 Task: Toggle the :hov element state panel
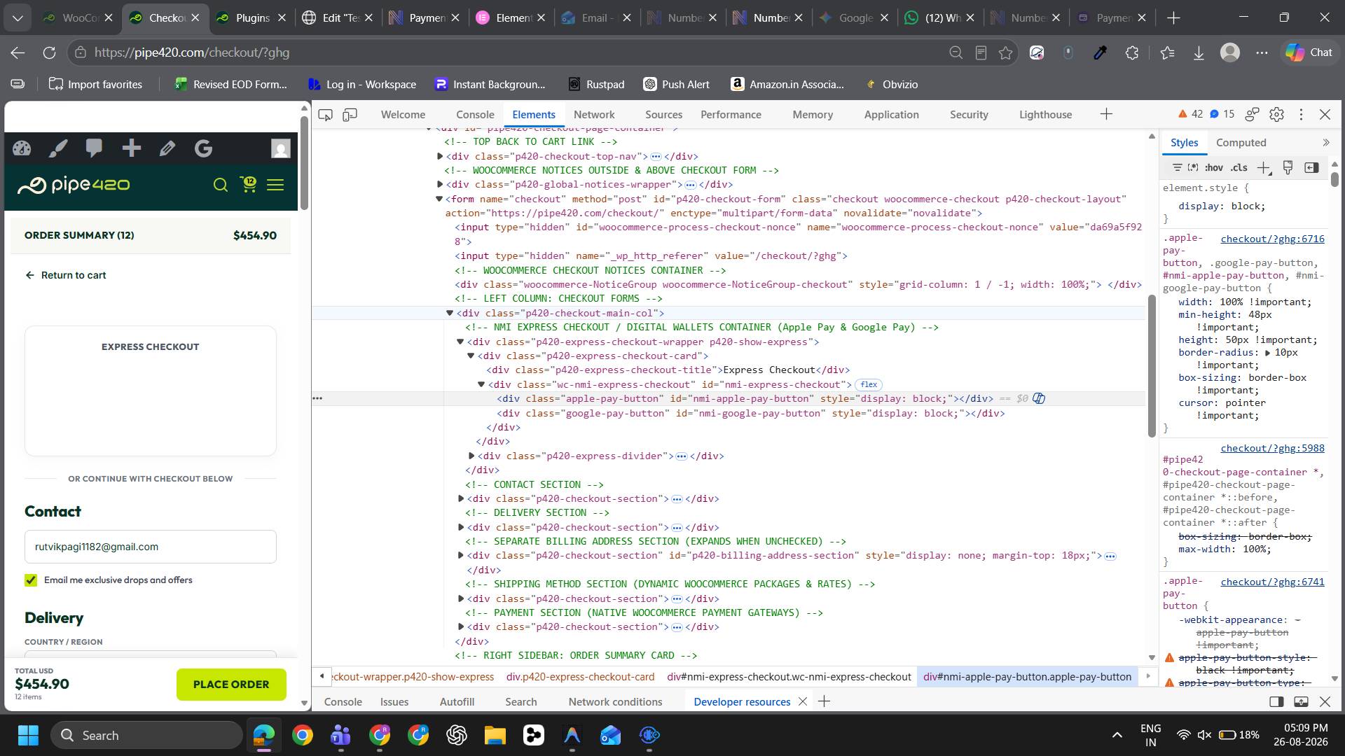(x=1214, y=168)
